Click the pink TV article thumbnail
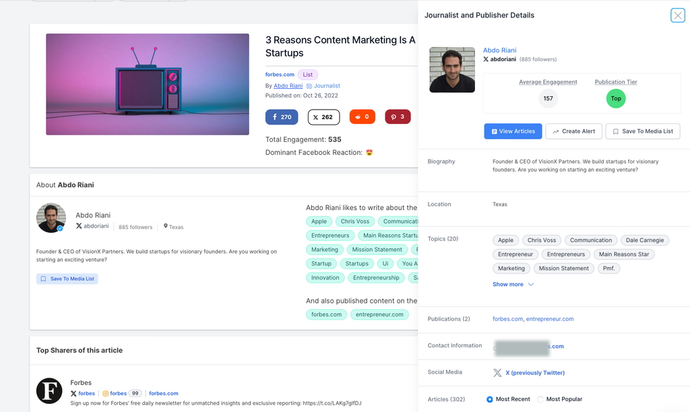Viewport: 690px width, 412px height. click(148, 84)
